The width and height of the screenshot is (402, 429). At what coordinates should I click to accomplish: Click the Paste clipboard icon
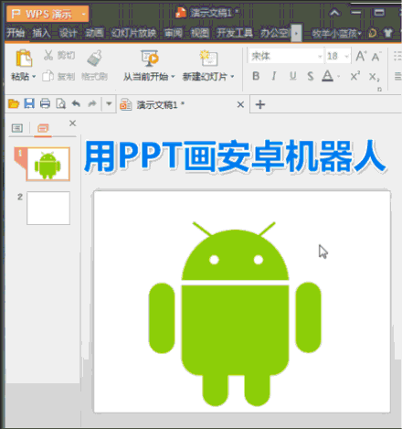click(24, 58)
